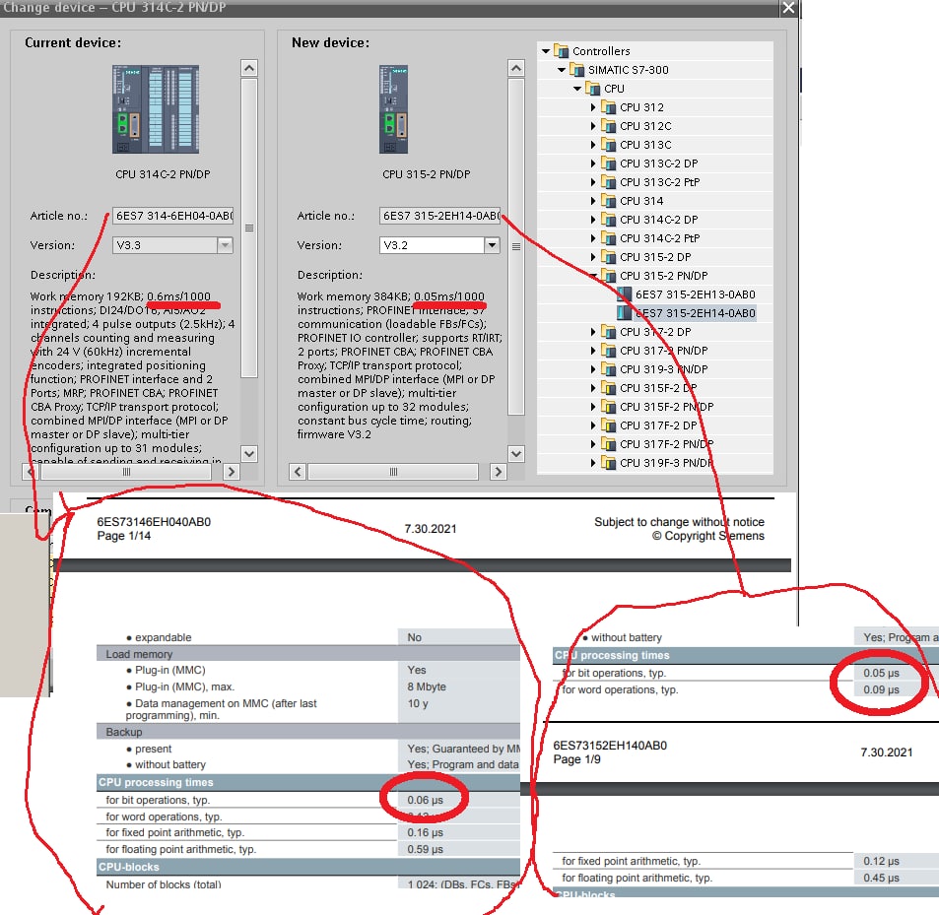
Task: Expand the CPU 312 node
Action: [593, 107]
